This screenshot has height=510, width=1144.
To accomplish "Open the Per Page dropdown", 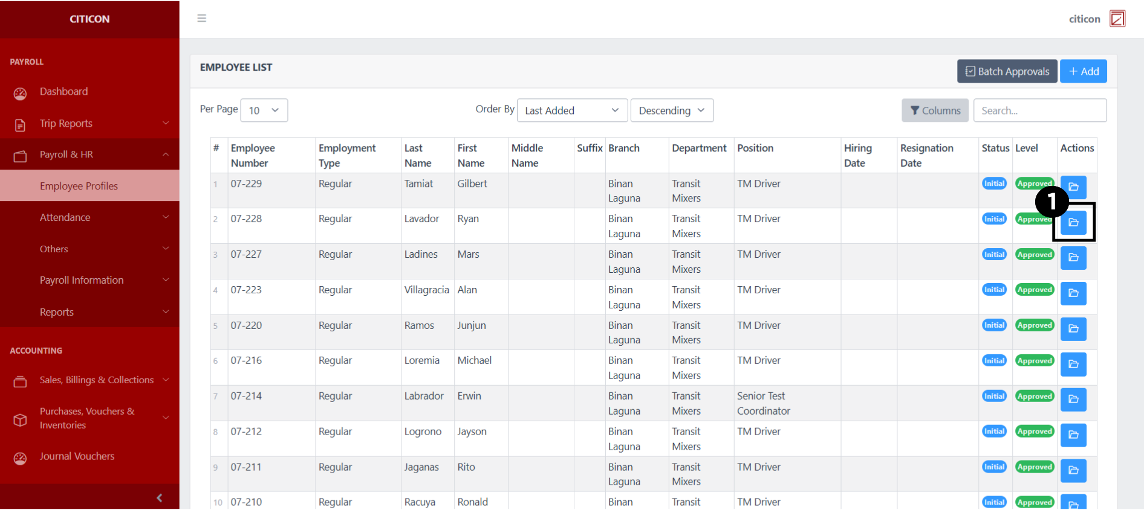I will pos(264,110).
